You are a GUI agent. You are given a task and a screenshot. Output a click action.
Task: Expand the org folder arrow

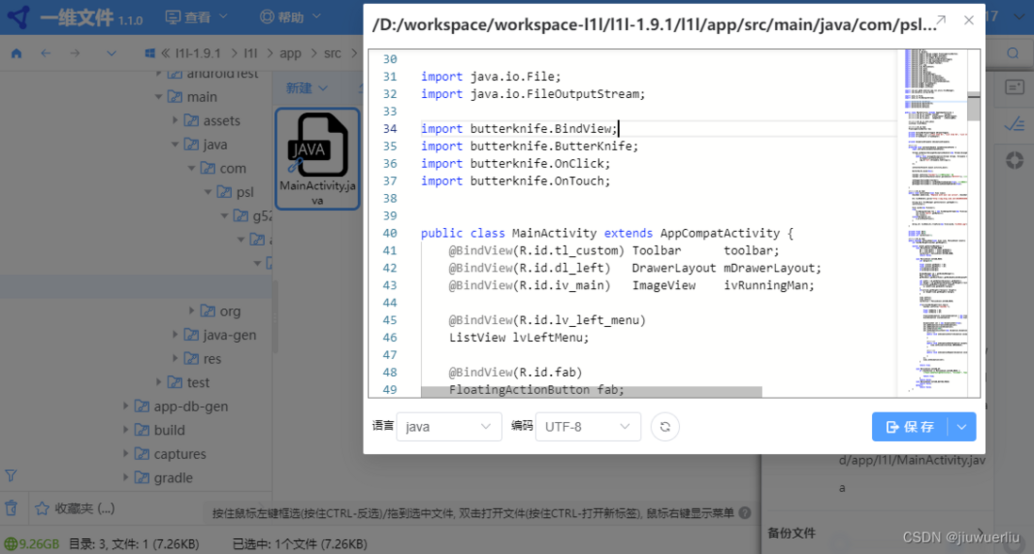click(191, 311)
